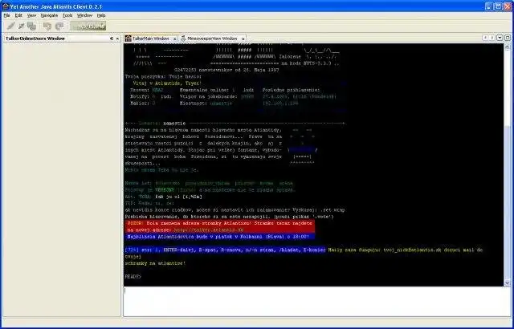Screen dimensions: 514x329
Task: Click the 'Posledne prihlasenie' text
Action: (291, 90)
